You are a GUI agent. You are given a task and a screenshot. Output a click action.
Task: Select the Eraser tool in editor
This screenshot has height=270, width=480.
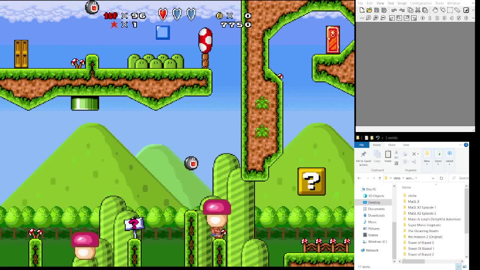click(x=457, y=10)
